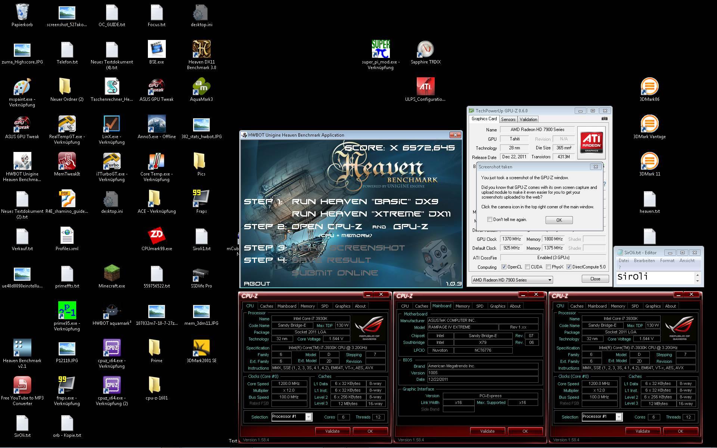Image resolution: width=717 pixels, height=448 pixels.
Task: Click ABOUT in the Heaven Benchmark window
Action: click(257, 284)
